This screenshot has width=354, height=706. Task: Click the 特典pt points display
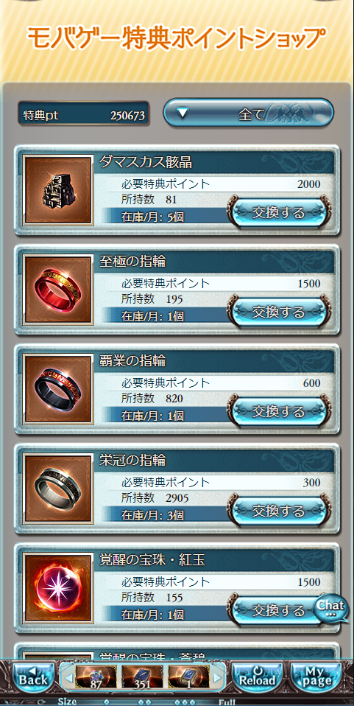(84, 115)
